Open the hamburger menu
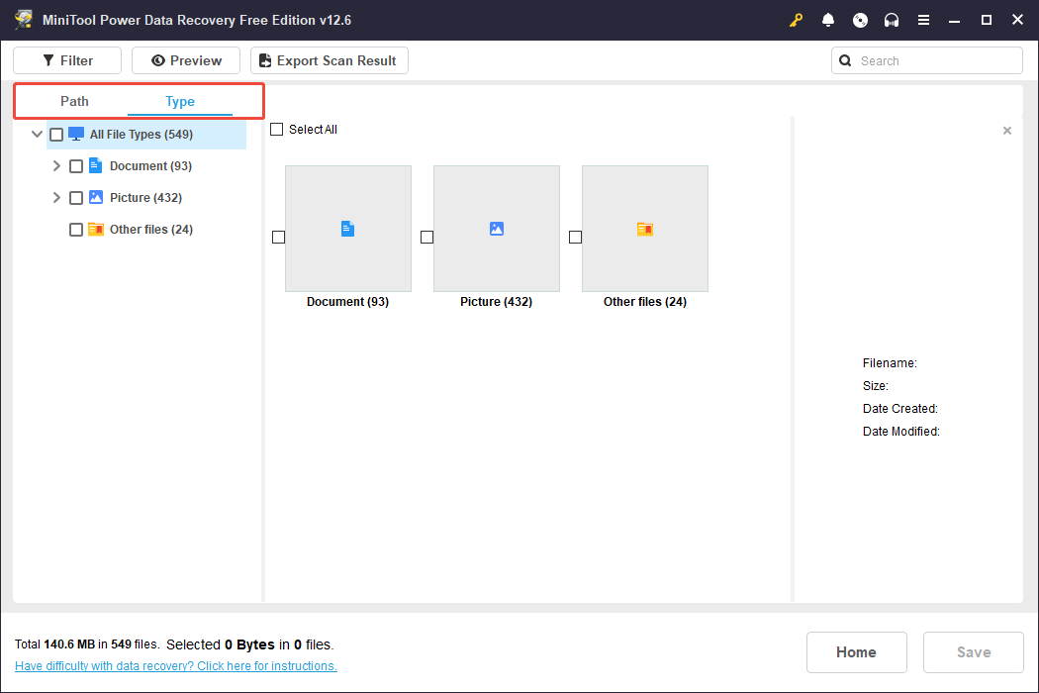 coord(923,20)
